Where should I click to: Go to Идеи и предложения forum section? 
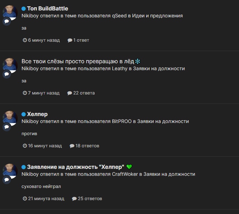click(x=157, y=16)
